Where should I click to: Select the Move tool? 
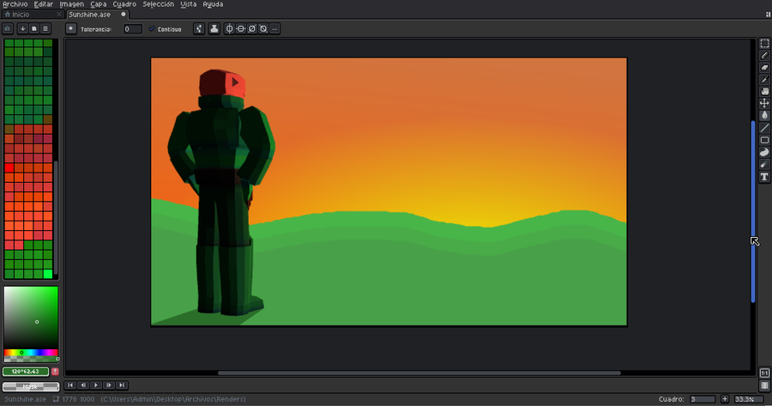click(764, 103)
